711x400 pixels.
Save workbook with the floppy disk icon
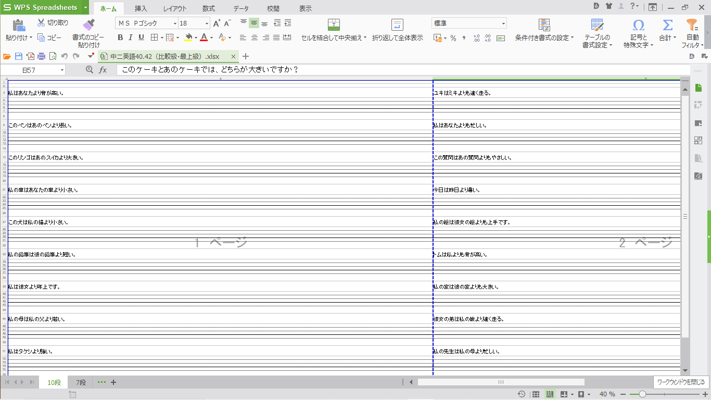(19, 56)
